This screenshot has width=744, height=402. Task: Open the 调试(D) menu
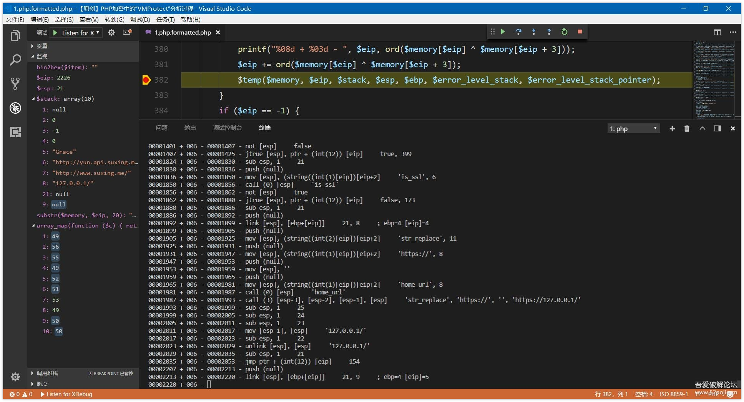[x=140, y=19]
